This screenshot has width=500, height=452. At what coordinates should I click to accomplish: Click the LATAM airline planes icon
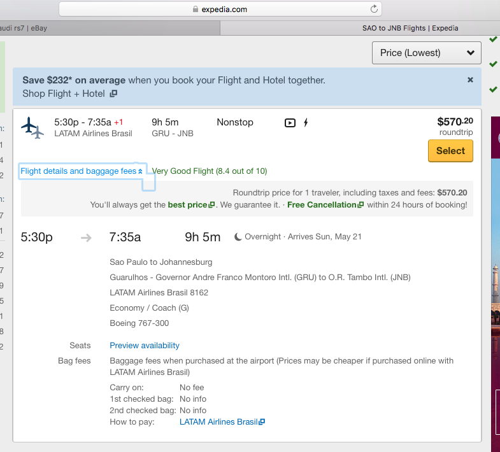click(x=32, y=127)
